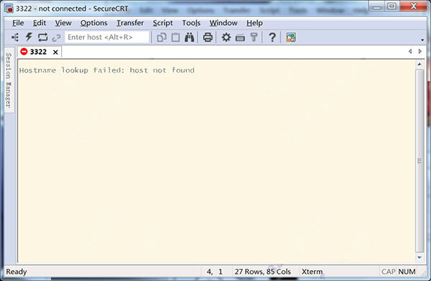The width and height of the screenshot is (431, 281).
Task: Click the 'NUM' status indicator
Action: coord(407,272)
